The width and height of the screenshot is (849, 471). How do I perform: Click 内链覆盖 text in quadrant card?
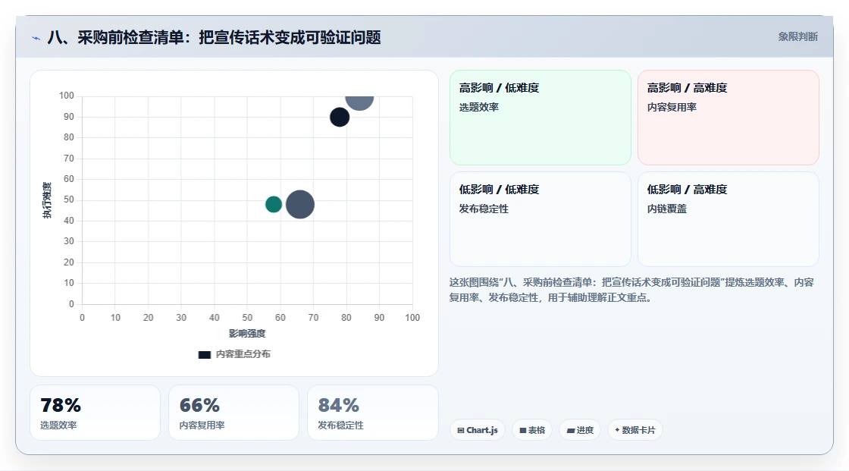[x=666, y=209]
